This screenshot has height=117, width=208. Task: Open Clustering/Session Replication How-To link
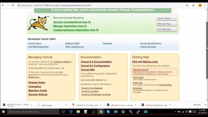pos(76,30)
